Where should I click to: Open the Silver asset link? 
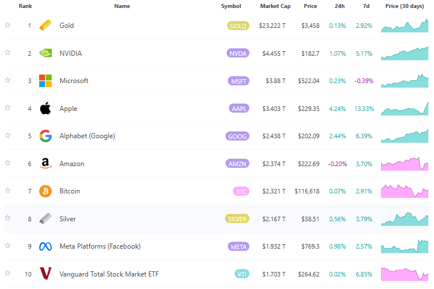click(68, 219)
